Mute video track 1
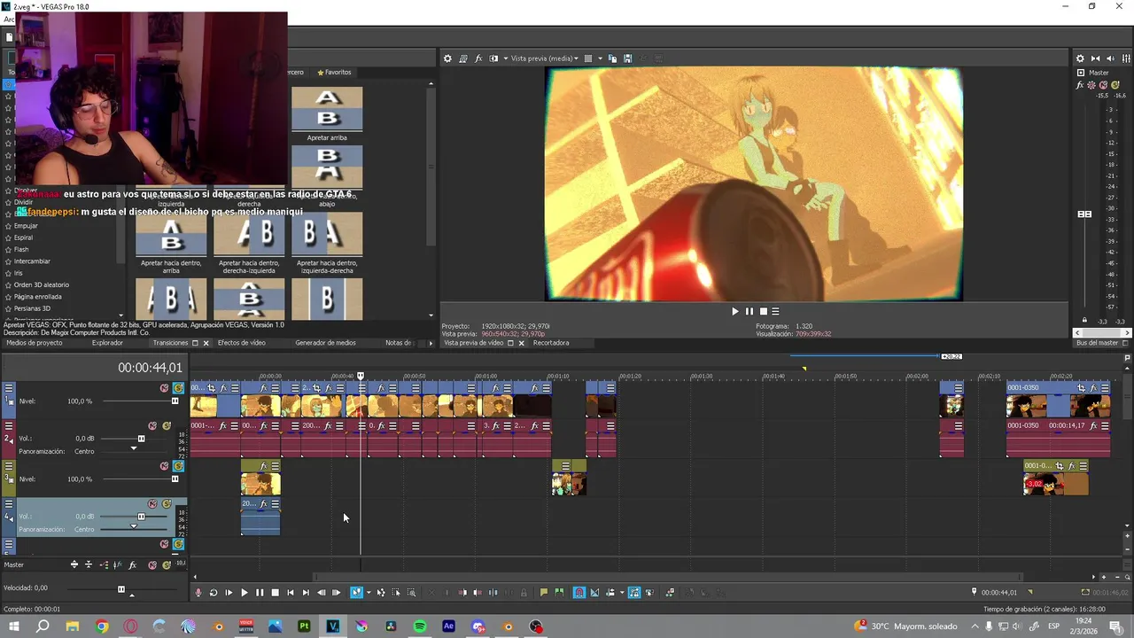 (x=164, y=388)
